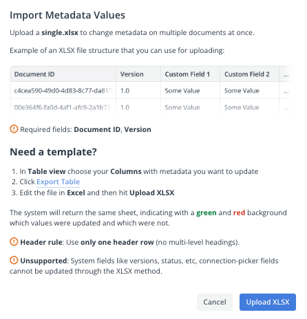Screen dimensions: 307x319
Task: Select the c4cea590 document ID cell
Action: click(x=63, y=91)
